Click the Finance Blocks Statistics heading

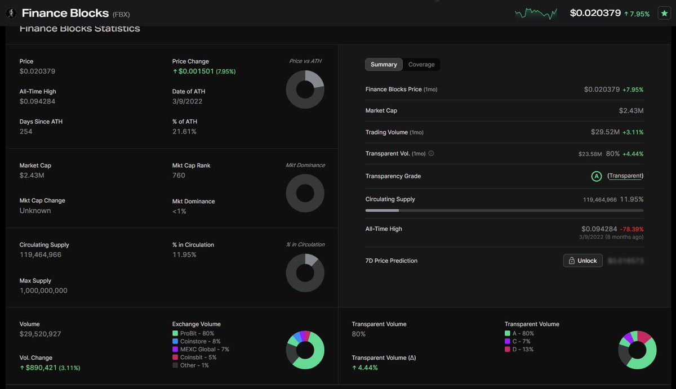click(x=79, y=29)
